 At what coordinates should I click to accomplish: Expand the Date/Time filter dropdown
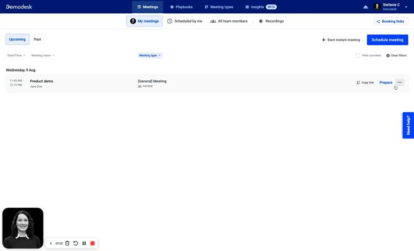(16, 55)
